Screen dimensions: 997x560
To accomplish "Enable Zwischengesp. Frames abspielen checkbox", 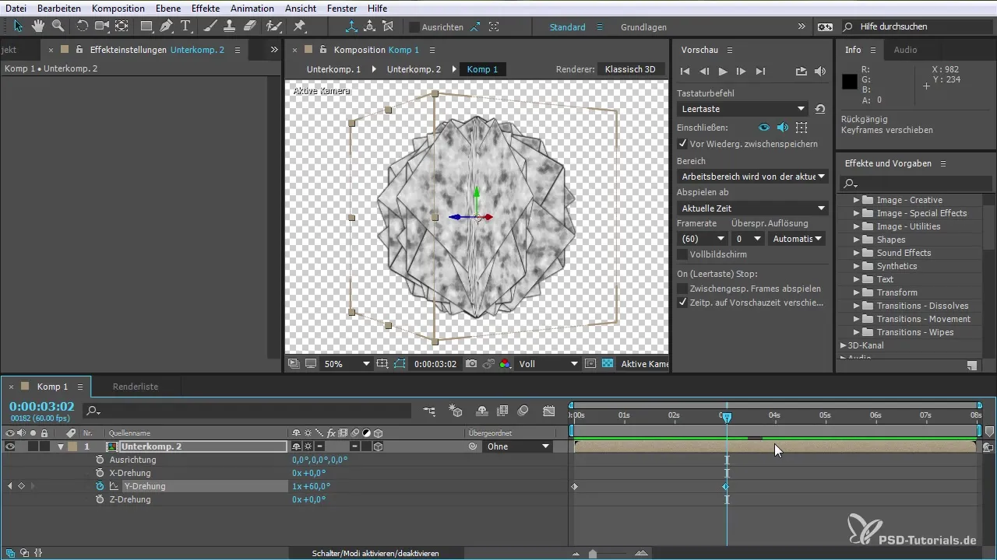I will tap(682, 289).
